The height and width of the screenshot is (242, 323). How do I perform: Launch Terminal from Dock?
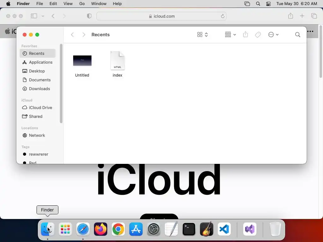coord(189,229)
